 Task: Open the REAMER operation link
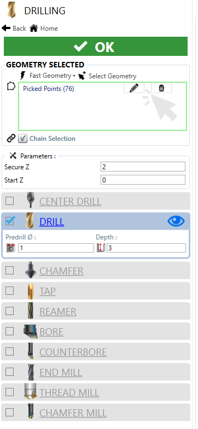[58, 311]
